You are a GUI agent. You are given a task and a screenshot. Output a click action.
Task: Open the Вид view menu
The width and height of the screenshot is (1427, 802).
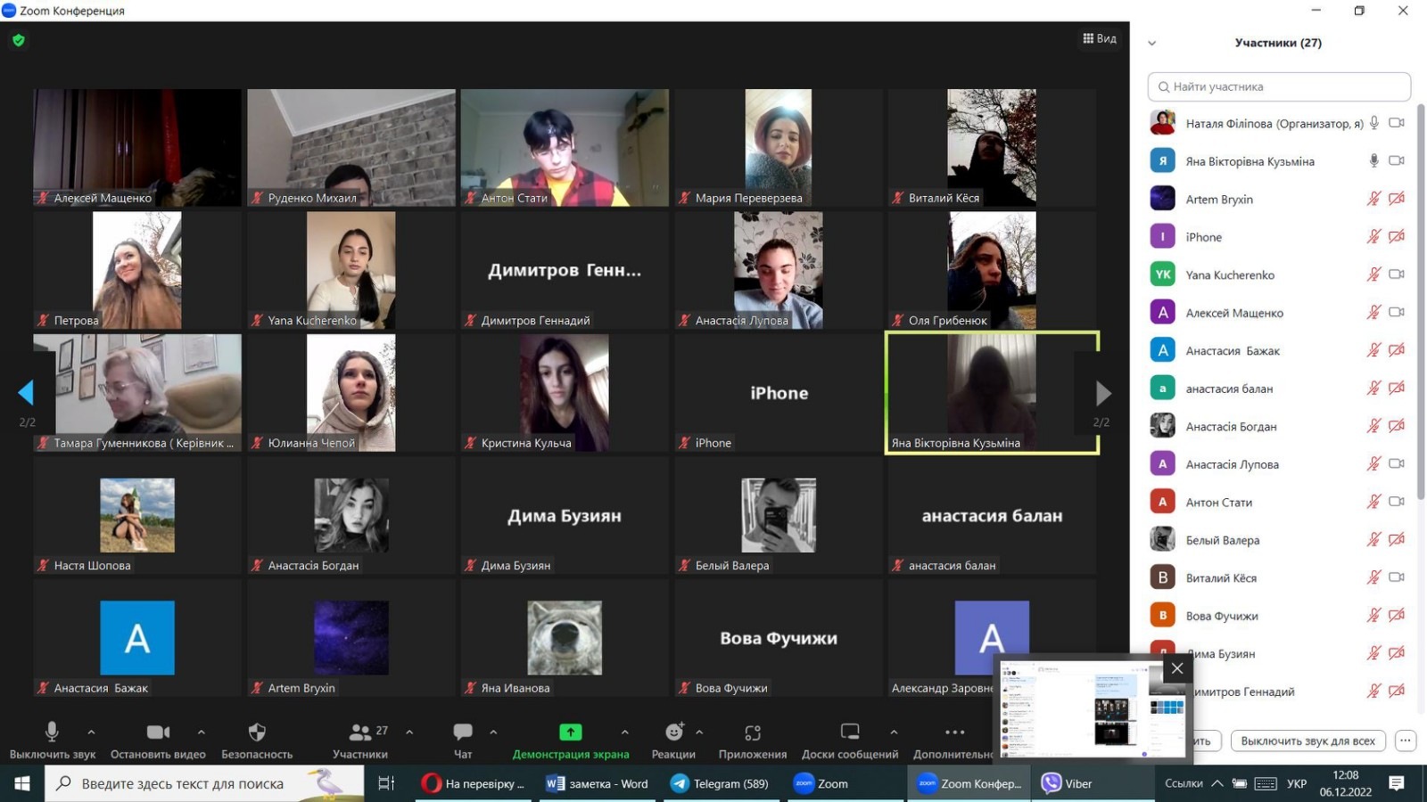1100,38
